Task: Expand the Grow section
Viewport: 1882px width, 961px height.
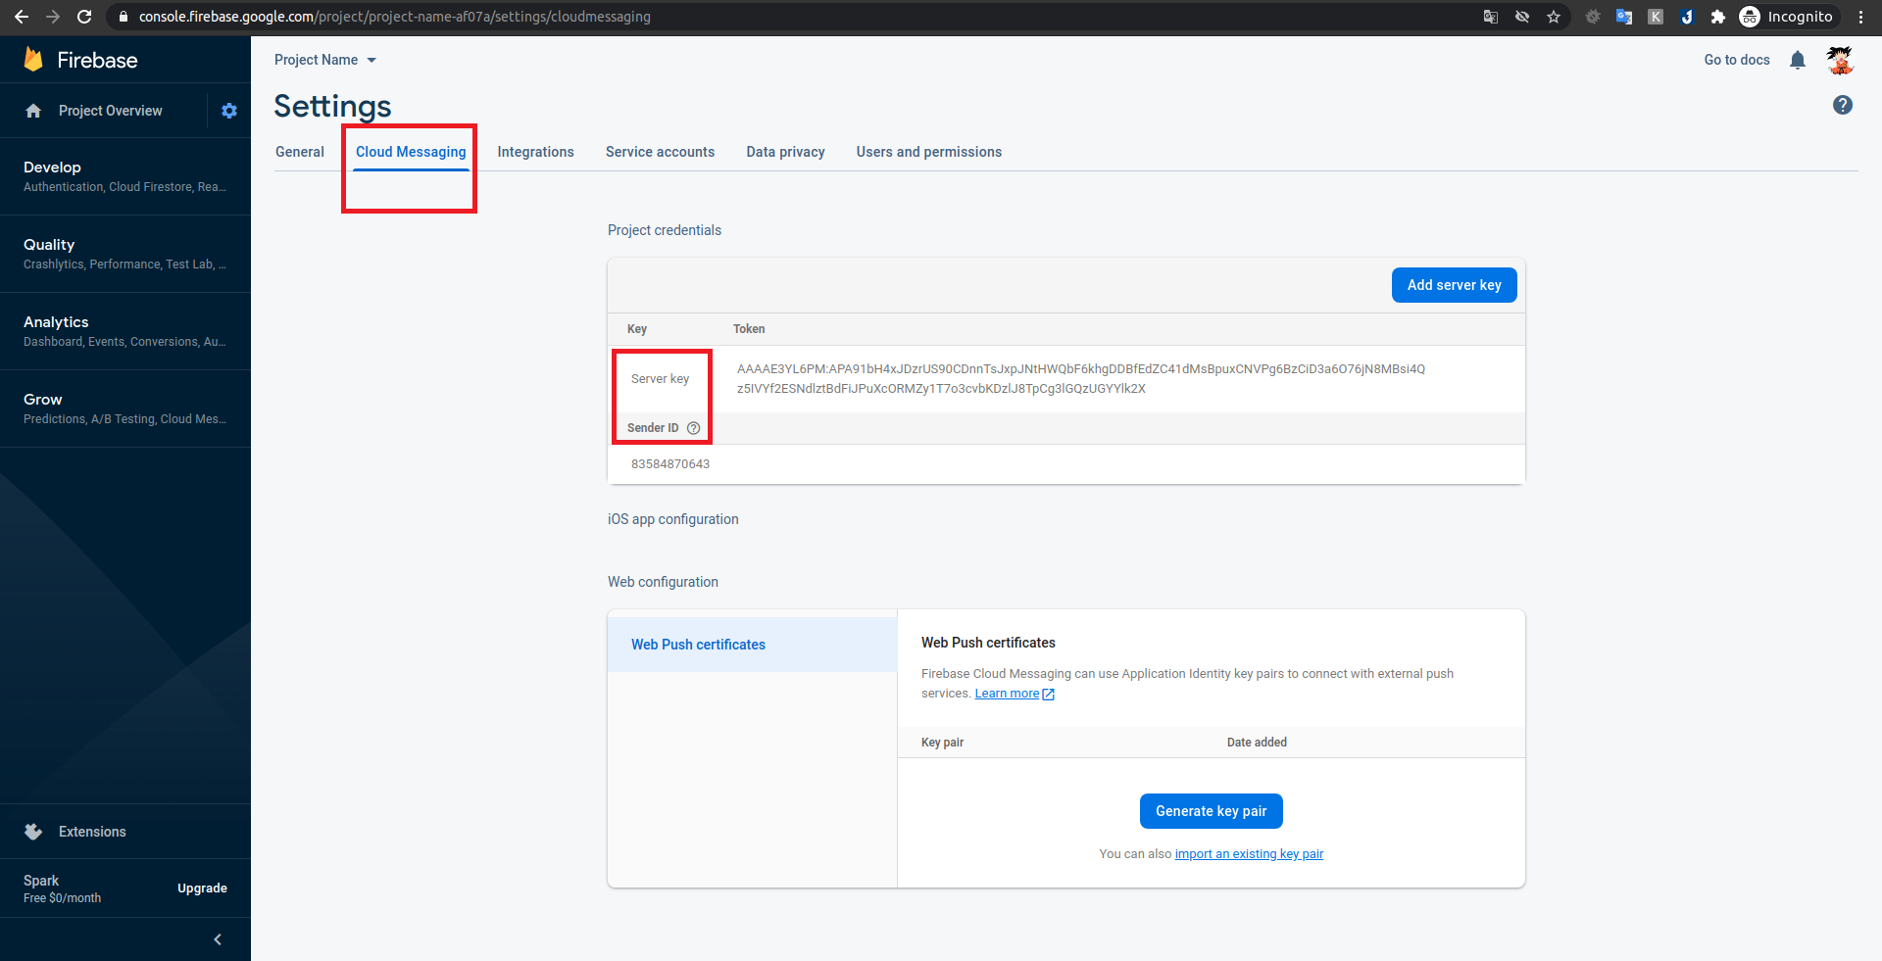Action: tap(125, 408)
